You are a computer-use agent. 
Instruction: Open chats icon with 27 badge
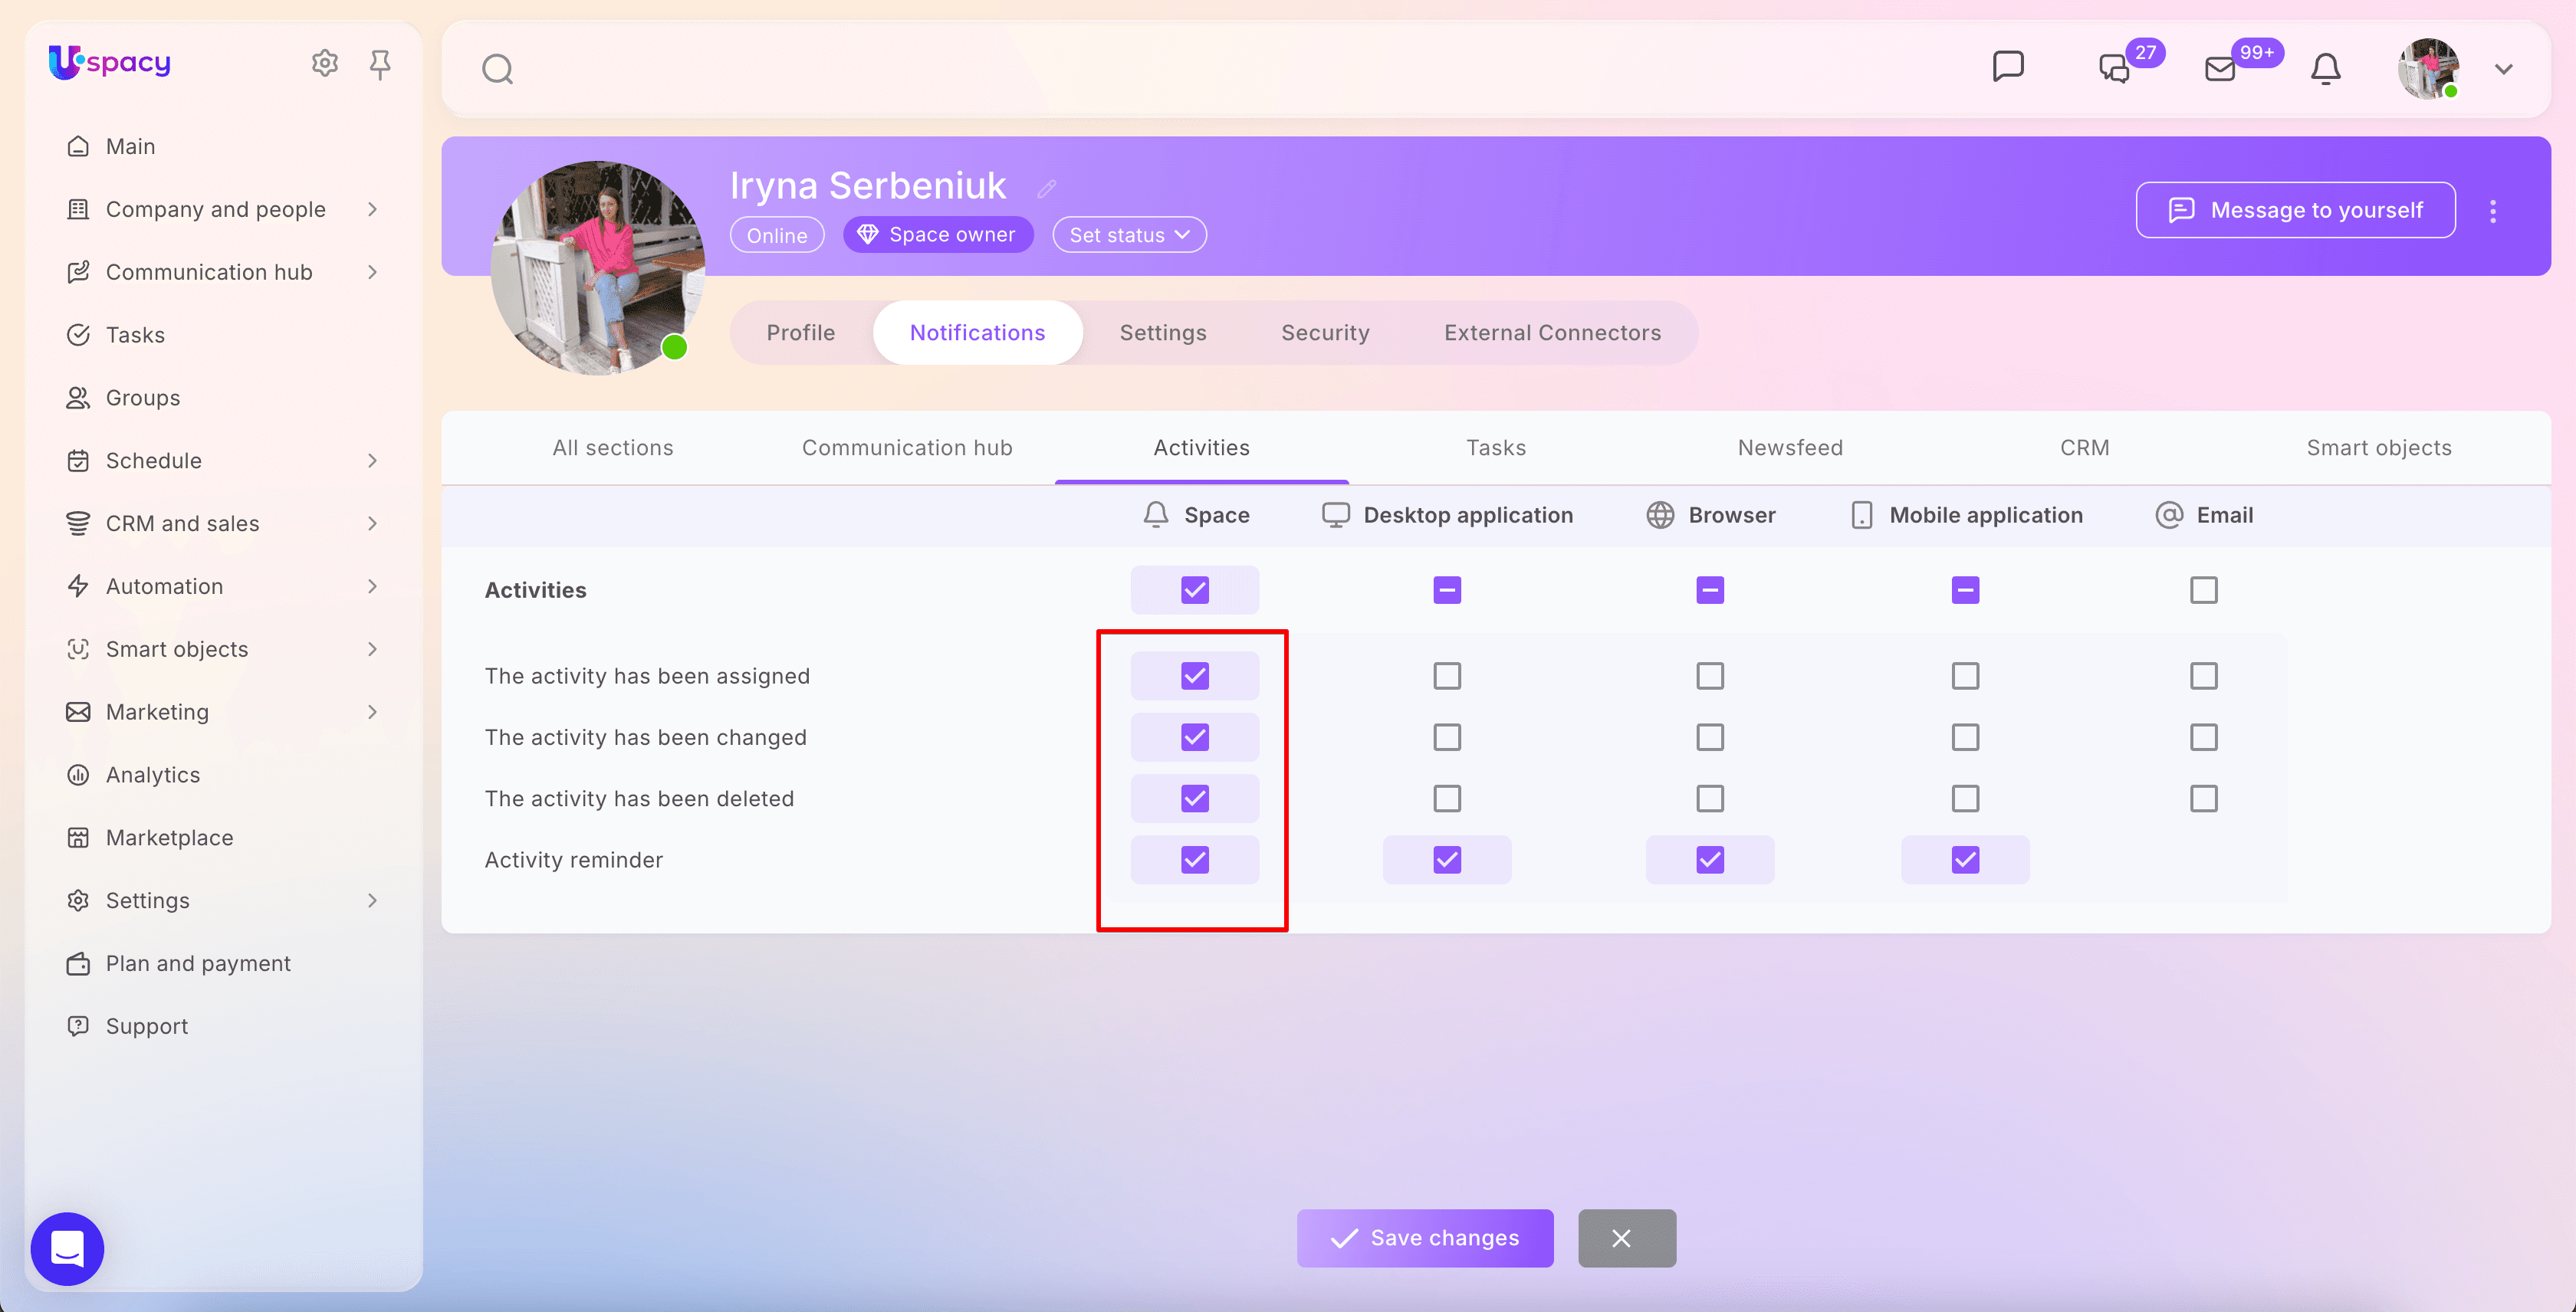click(x=2114, y=69)
